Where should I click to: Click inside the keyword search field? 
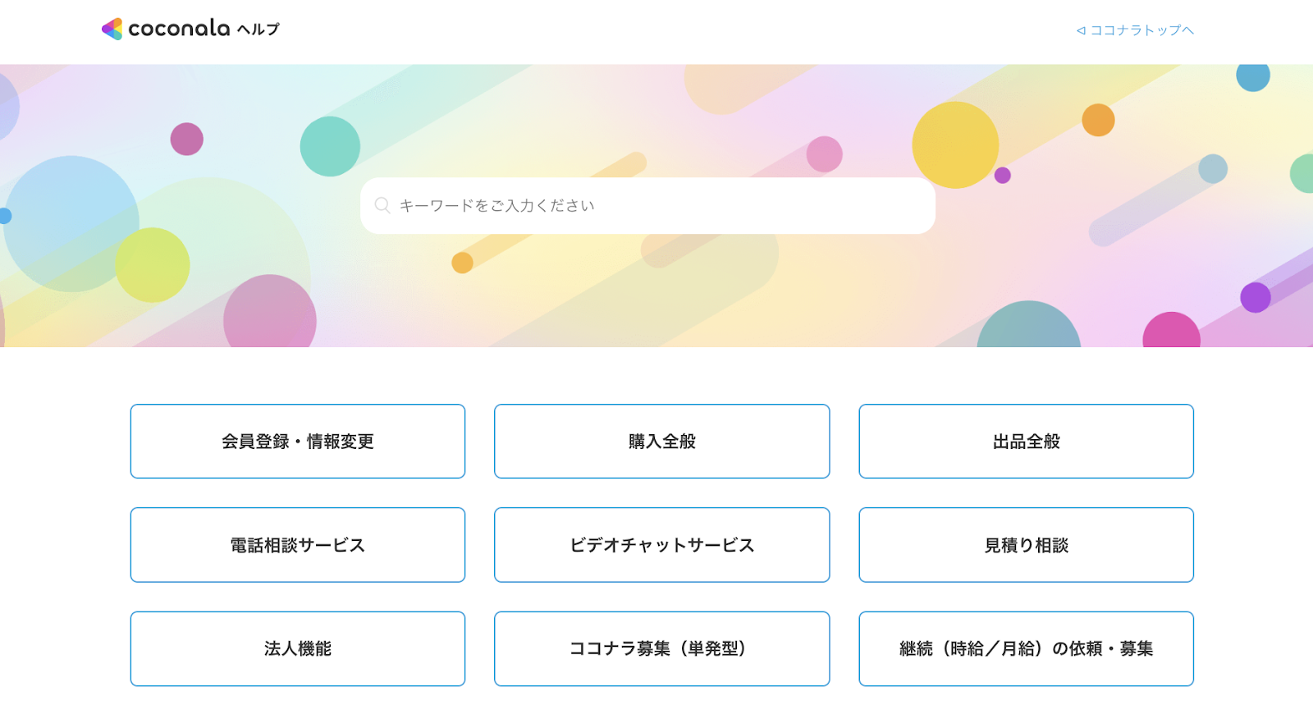[647, 205]
